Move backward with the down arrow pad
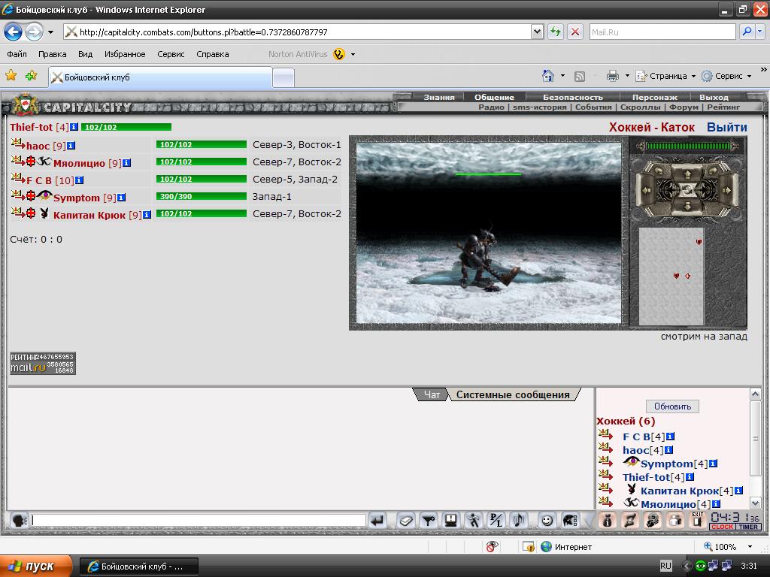Image resolution: width=770 pixels, height=577 pixels. pos(687,206)
